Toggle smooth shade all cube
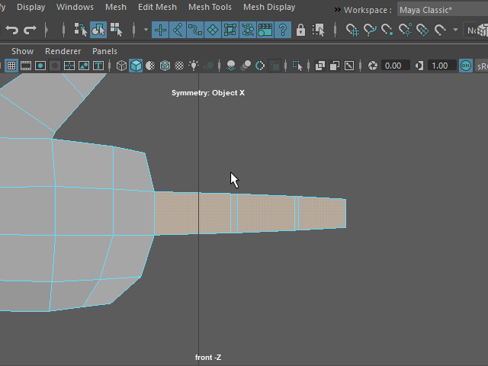The width and height of the screenshot is (488, 366). [136, 66]
